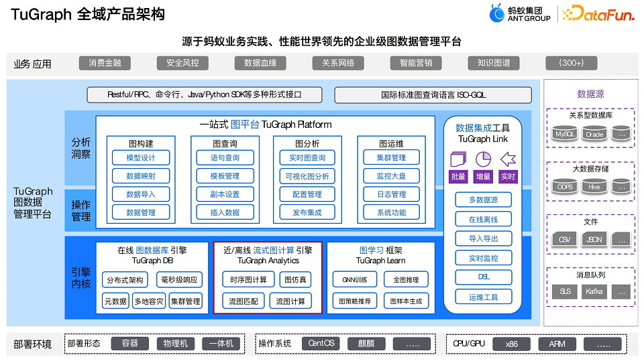Click 图仿真 in TuGraph Analytics
Image resolution: width=644 pixels, height=361 pixels.
point(295,280)
